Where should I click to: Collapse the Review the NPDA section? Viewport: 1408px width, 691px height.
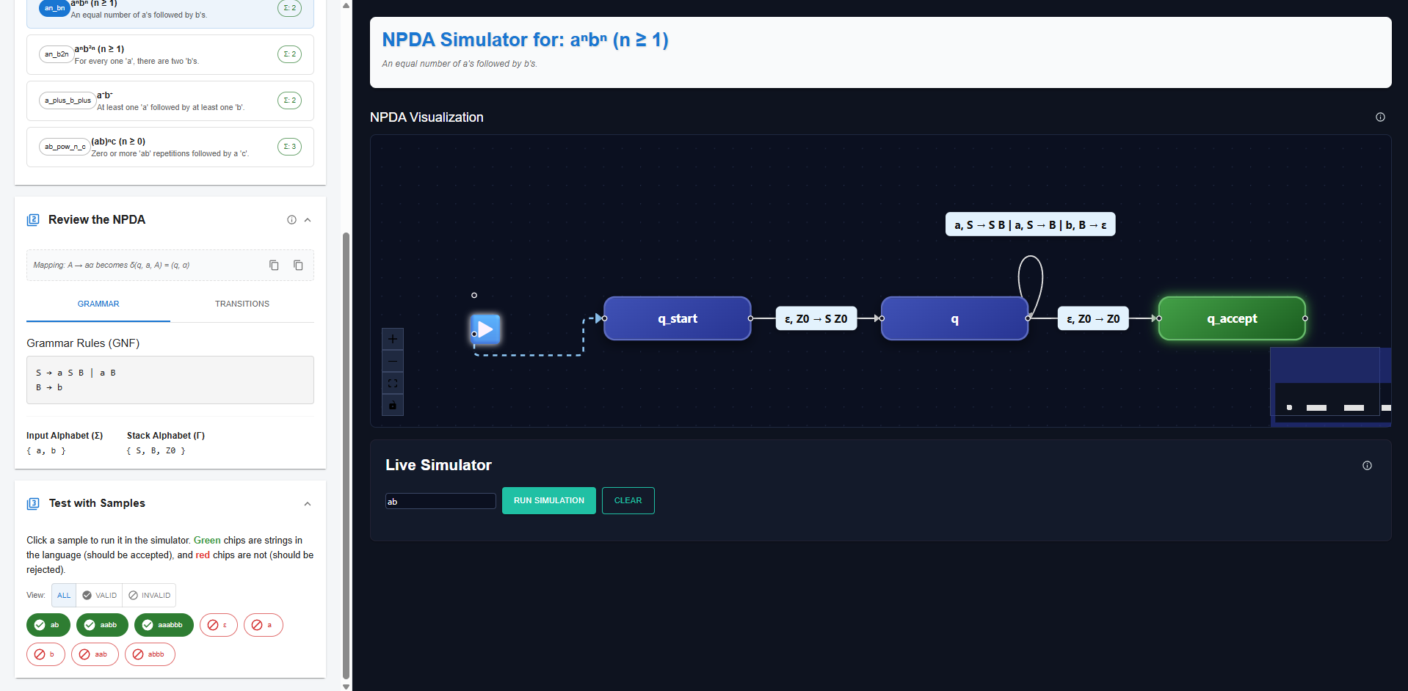pos(308,219)
